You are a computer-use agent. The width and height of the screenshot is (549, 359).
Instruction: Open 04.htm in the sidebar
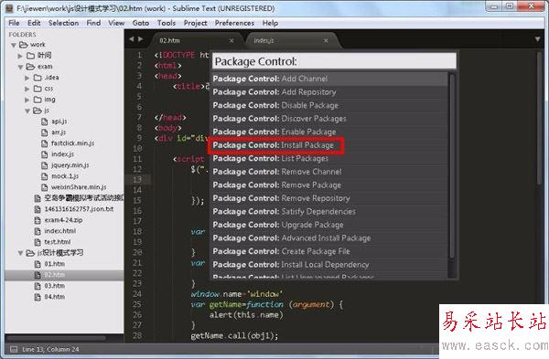[54, 297]
